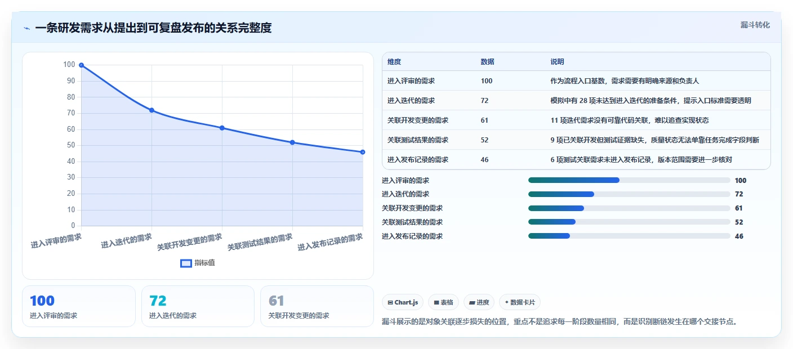
Task: Click table cell 关联测试结果的需求
Action: (x=418, y=140)
